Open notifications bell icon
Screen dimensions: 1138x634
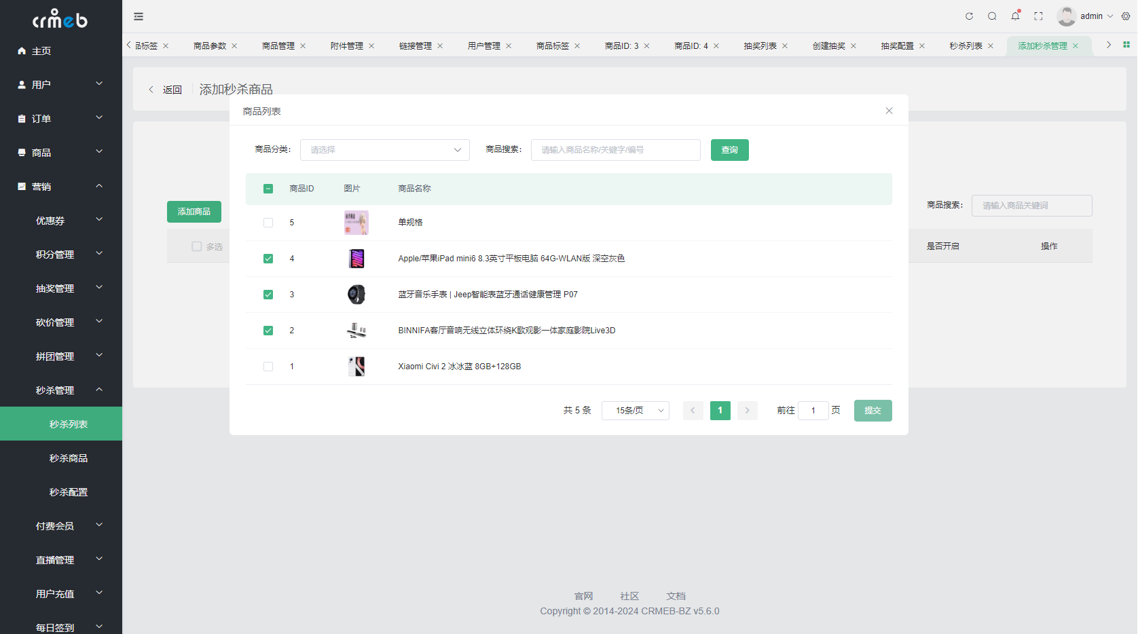coord(1015,16)
